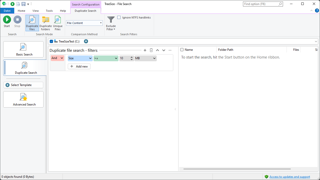Select the Duplicate files search mode icon
The height and width of the screenshot is (180, 320).
[x=32, y=23]
